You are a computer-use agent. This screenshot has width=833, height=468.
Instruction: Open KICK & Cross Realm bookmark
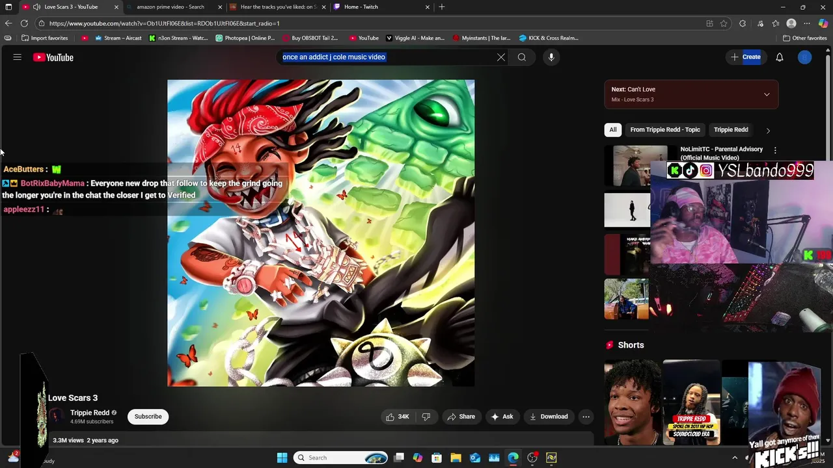tap(549, 38)
